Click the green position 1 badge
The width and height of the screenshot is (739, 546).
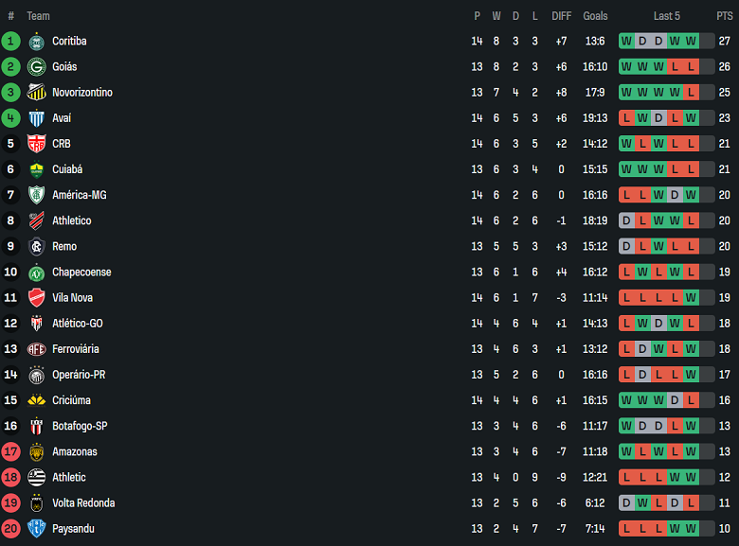[x=11, y=41]
